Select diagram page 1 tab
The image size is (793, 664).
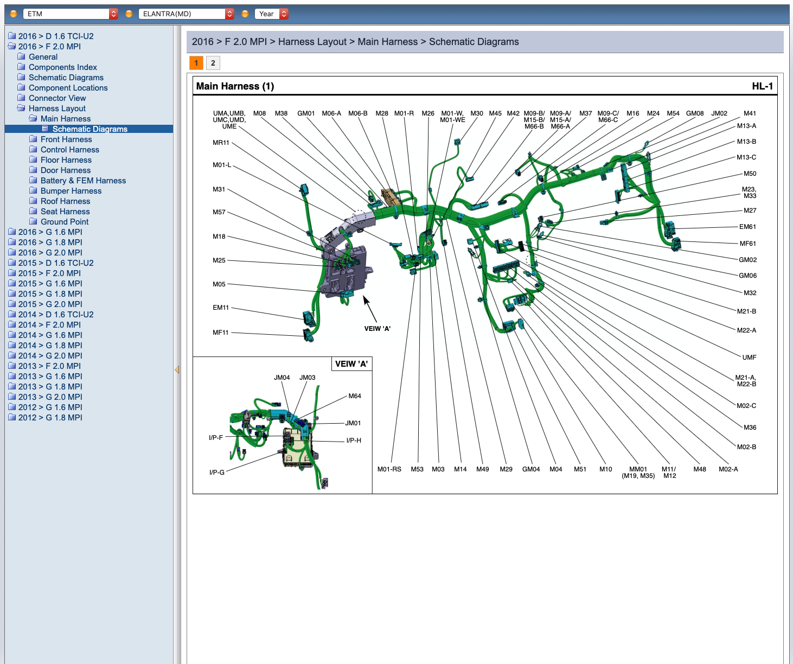coord(196,63)
